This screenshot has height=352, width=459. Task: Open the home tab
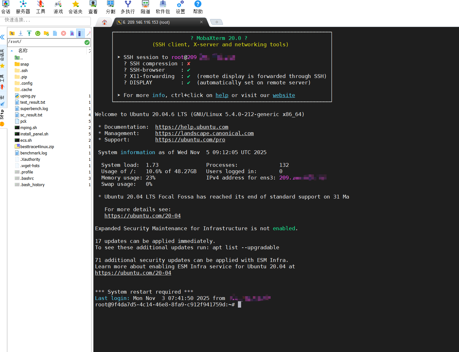[x=105, y=22]
